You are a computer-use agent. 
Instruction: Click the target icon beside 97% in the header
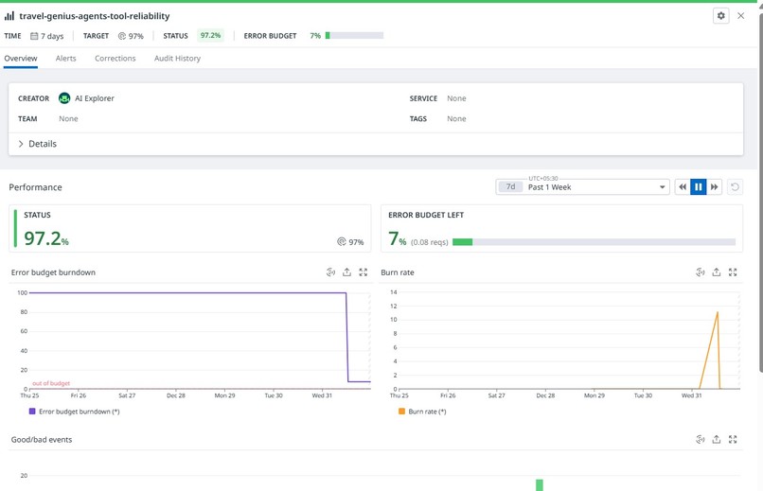[122, 36]
